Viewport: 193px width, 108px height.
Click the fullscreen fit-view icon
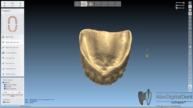(x=190, y=6)
